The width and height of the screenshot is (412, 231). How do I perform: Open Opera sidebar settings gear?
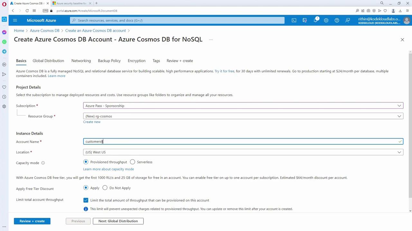click(x=4, y=106)
